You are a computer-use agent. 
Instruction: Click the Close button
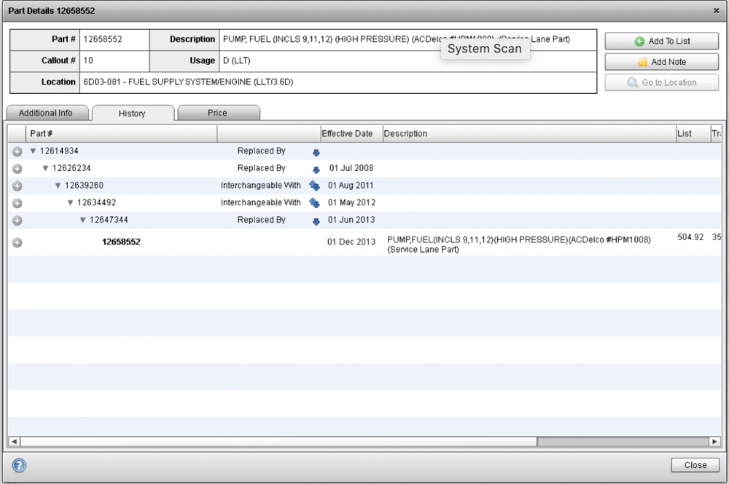[x=694, y=465]
